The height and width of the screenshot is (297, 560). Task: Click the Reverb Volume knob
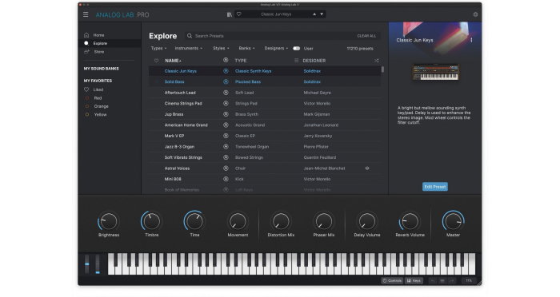pos(410,221)
